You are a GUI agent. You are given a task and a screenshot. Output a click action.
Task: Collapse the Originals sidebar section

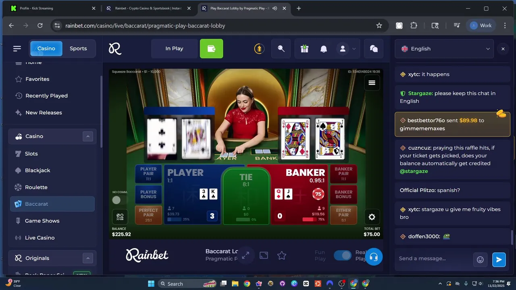point(88,258)
